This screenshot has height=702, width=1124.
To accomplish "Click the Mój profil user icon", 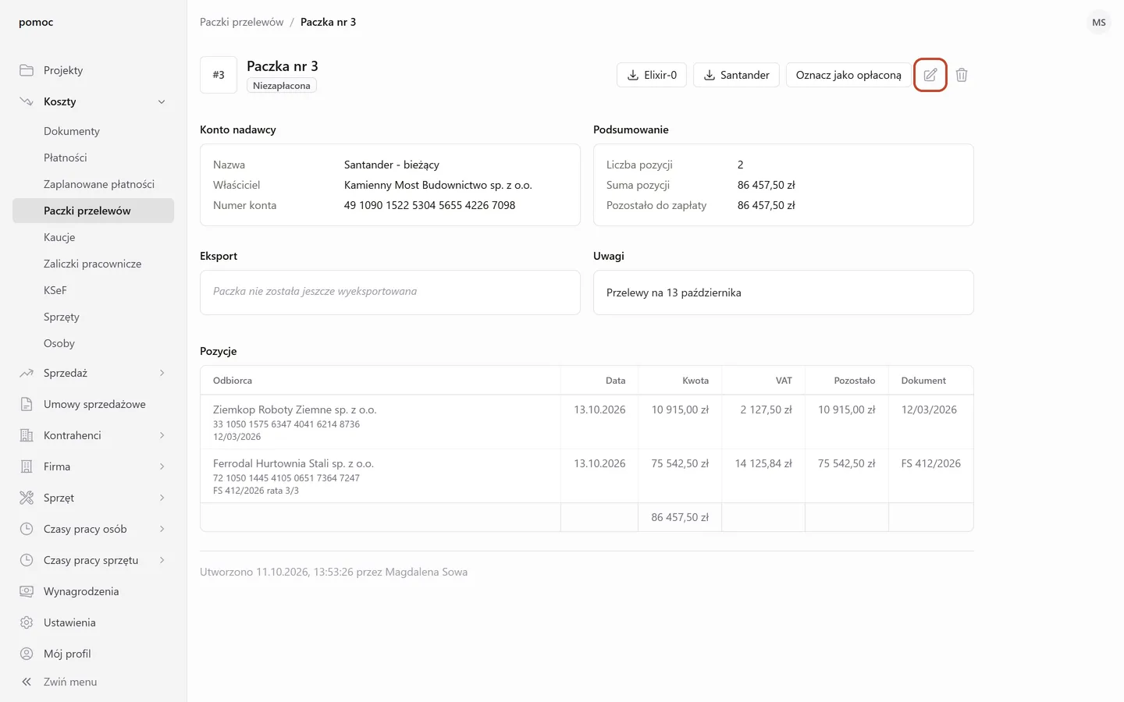I will coord(27,654).
